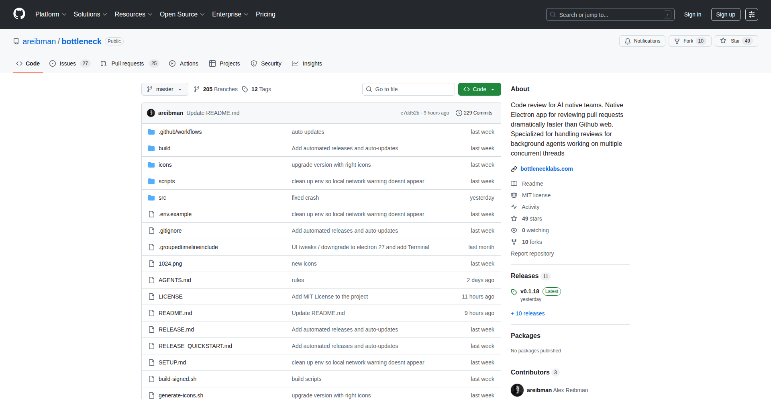Click the Search or jump to field
The image size is (771, 399).
point(610,14)
